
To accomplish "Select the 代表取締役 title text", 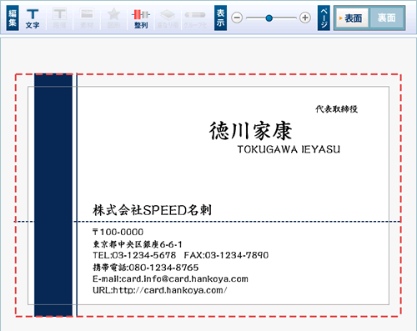I will 336,109.
